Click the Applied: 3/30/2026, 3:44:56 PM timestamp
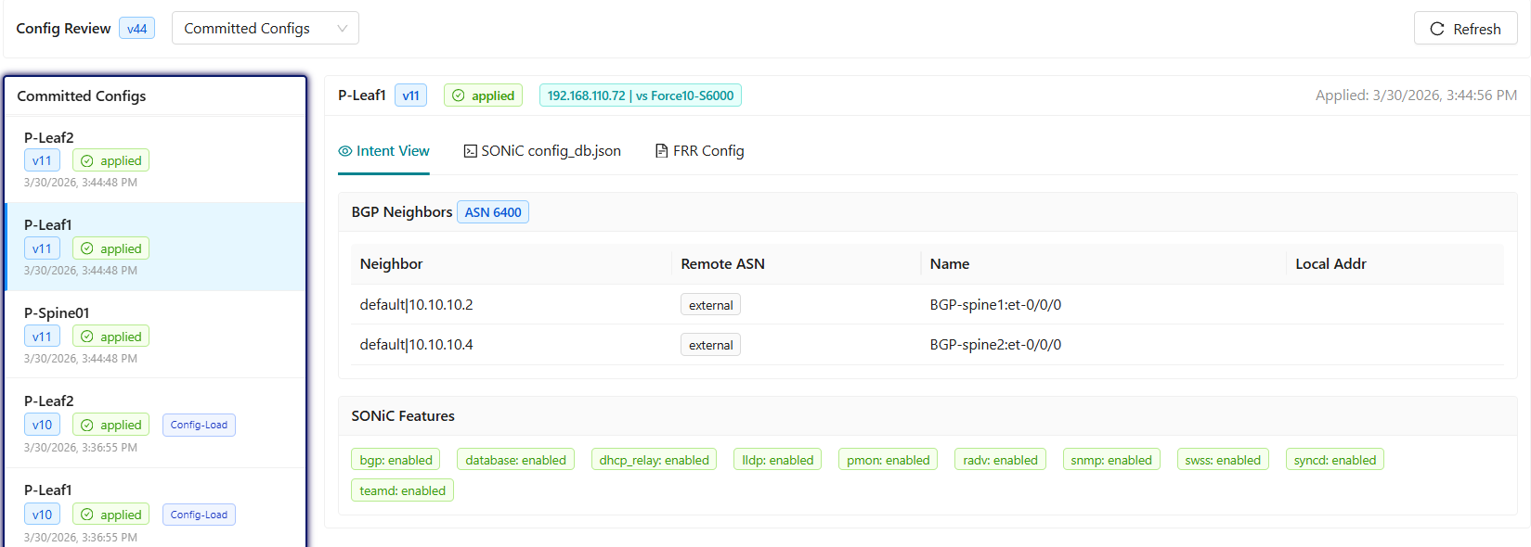Screen dimensions: 1531x547 1417,95
